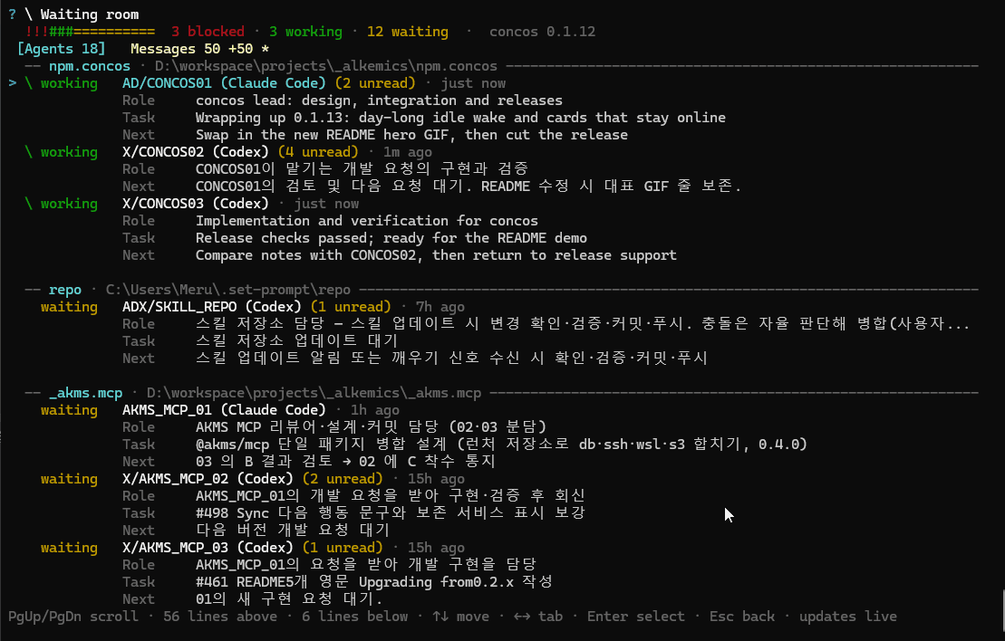
Task: Click 'concos lead: design, integration and releases'
Action: pyautogui.click(x=379, y=100)
